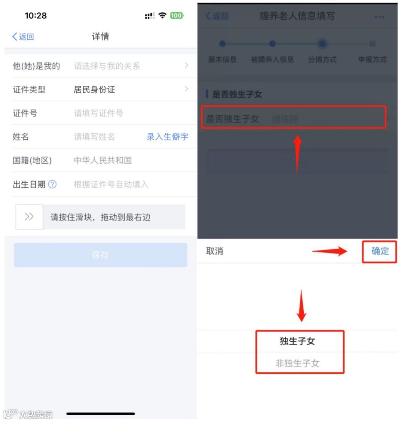Image resolution: width=404 pixels, height=422 pixels.
Task: Click the 证件号 input field
Action: point(132,113)
